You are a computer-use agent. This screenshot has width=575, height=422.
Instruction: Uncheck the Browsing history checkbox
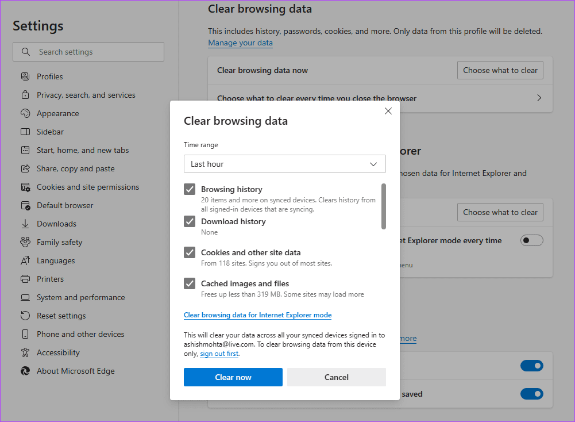tap(190, 189)
